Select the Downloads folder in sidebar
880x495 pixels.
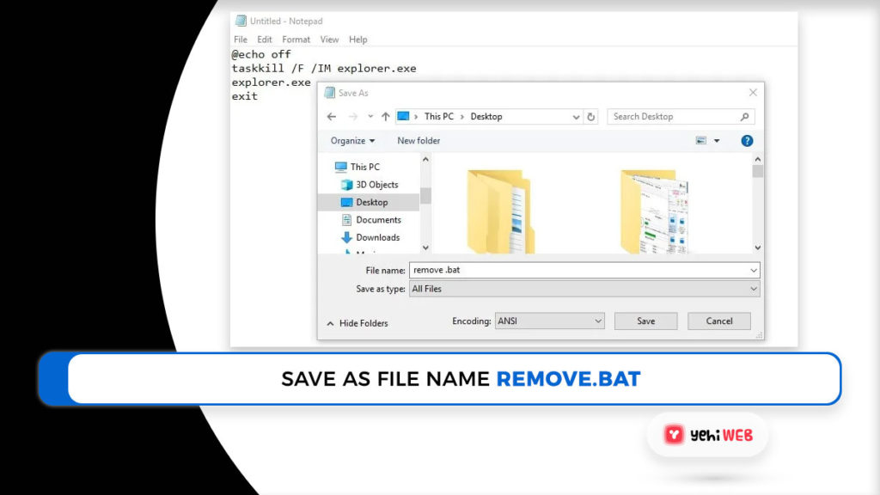[x=377, y=237]
